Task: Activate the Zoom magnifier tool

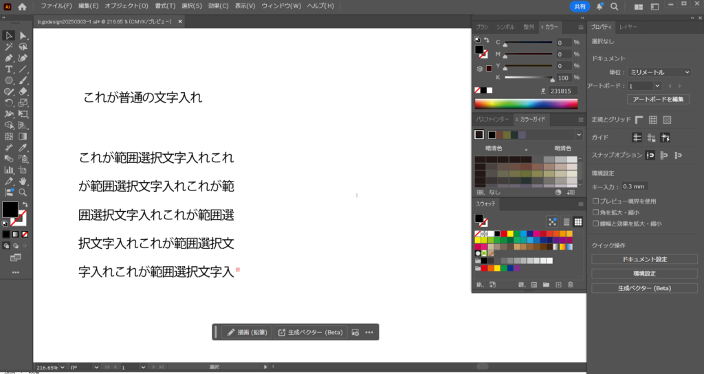Action: click(23, 192)
